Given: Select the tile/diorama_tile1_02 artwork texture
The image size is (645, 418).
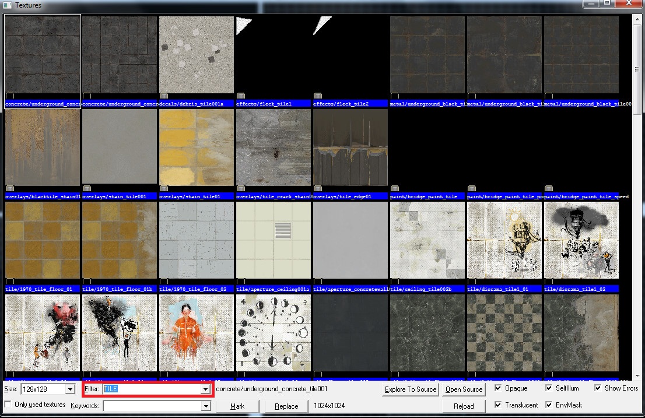Looking at the screenshot, I should click(x=581, y=240).
